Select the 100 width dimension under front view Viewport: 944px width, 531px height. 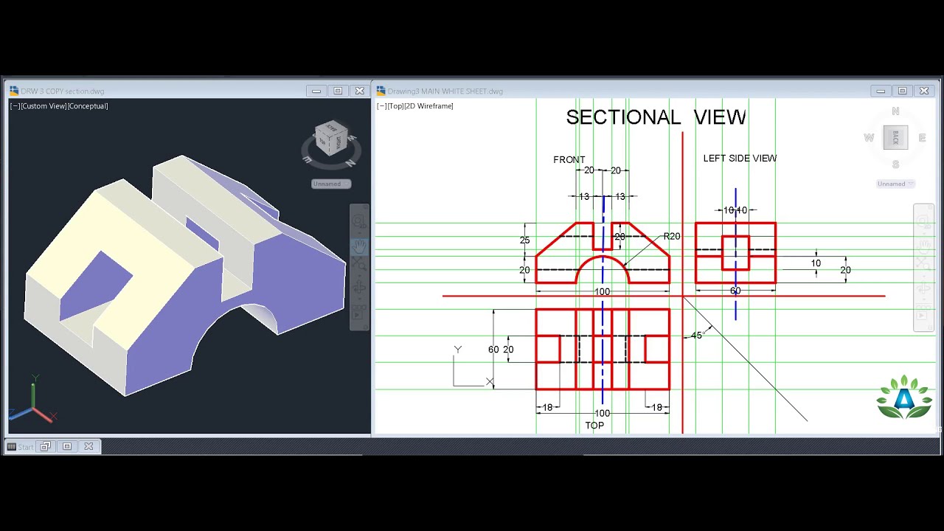coord(602,292)
